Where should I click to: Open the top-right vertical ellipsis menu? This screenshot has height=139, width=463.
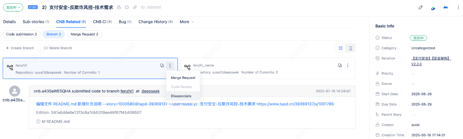point(458,7)
